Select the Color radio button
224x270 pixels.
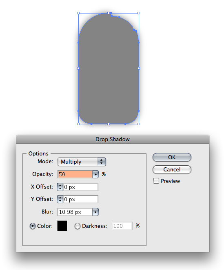[33, 226]
